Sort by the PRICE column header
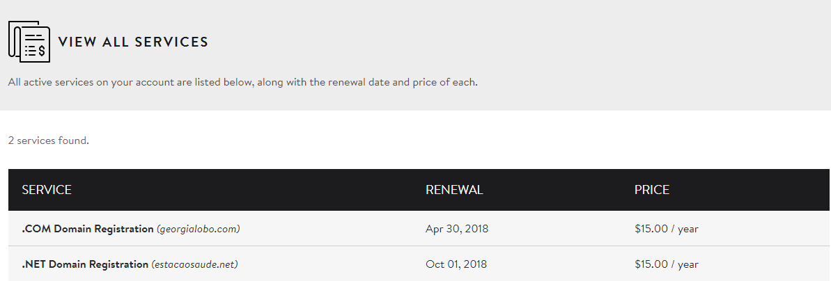The width and height of the screenshot is (831, 281). point(652,190)
